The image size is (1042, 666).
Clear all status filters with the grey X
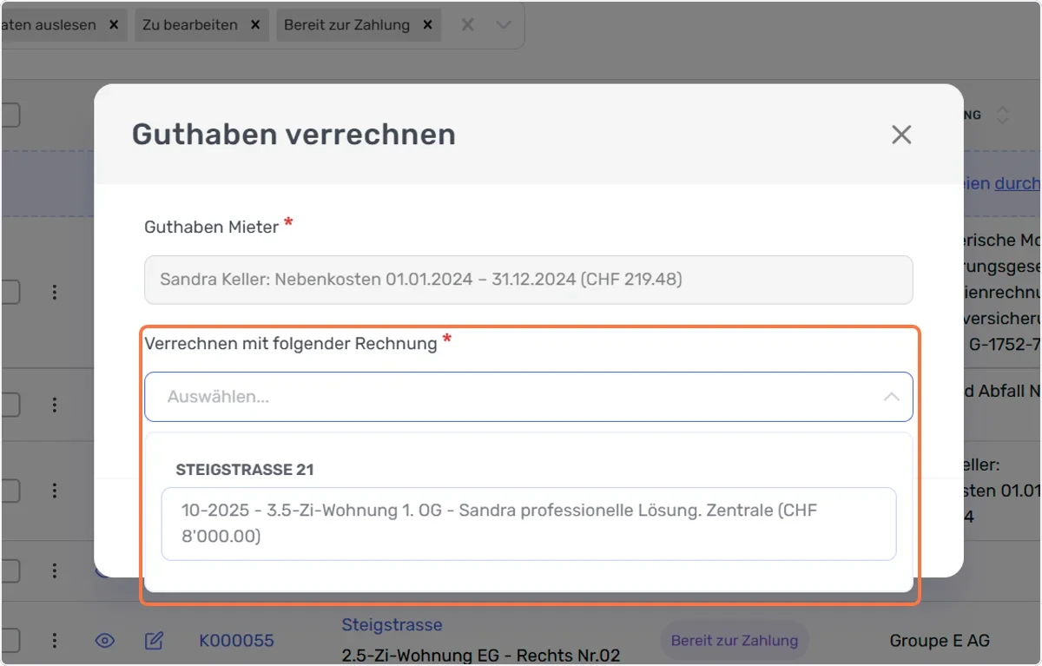[x=467, y=25]
